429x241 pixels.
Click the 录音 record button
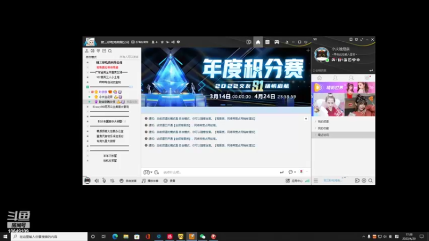coord(169,180)
